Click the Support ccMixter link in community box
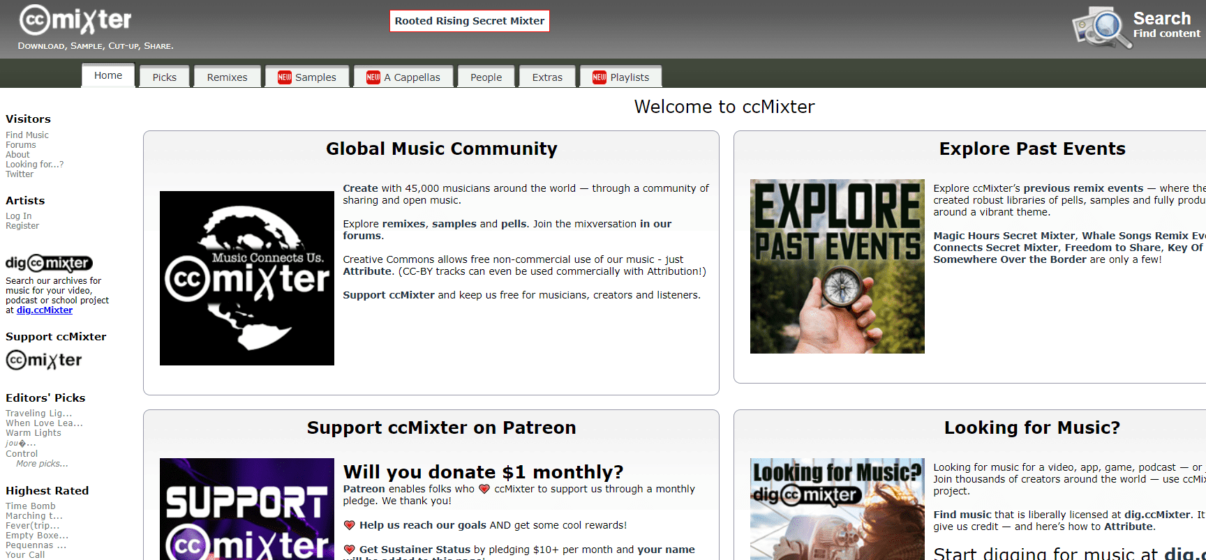Viewport: 1206px width, 560px height. (389, 295)
